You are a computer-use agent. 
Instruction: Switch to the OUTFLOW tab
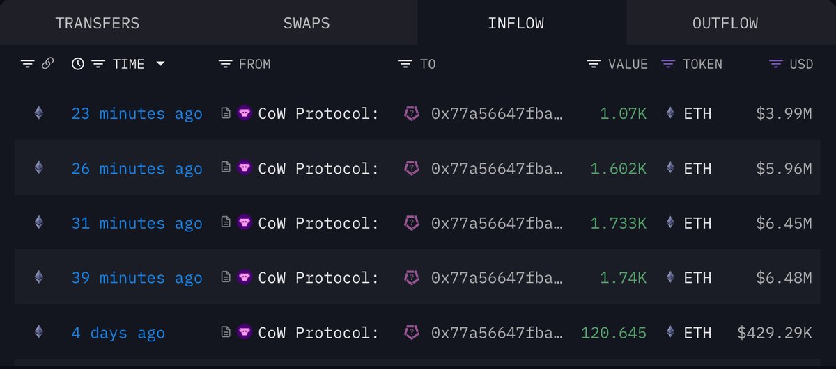(725, 23)
